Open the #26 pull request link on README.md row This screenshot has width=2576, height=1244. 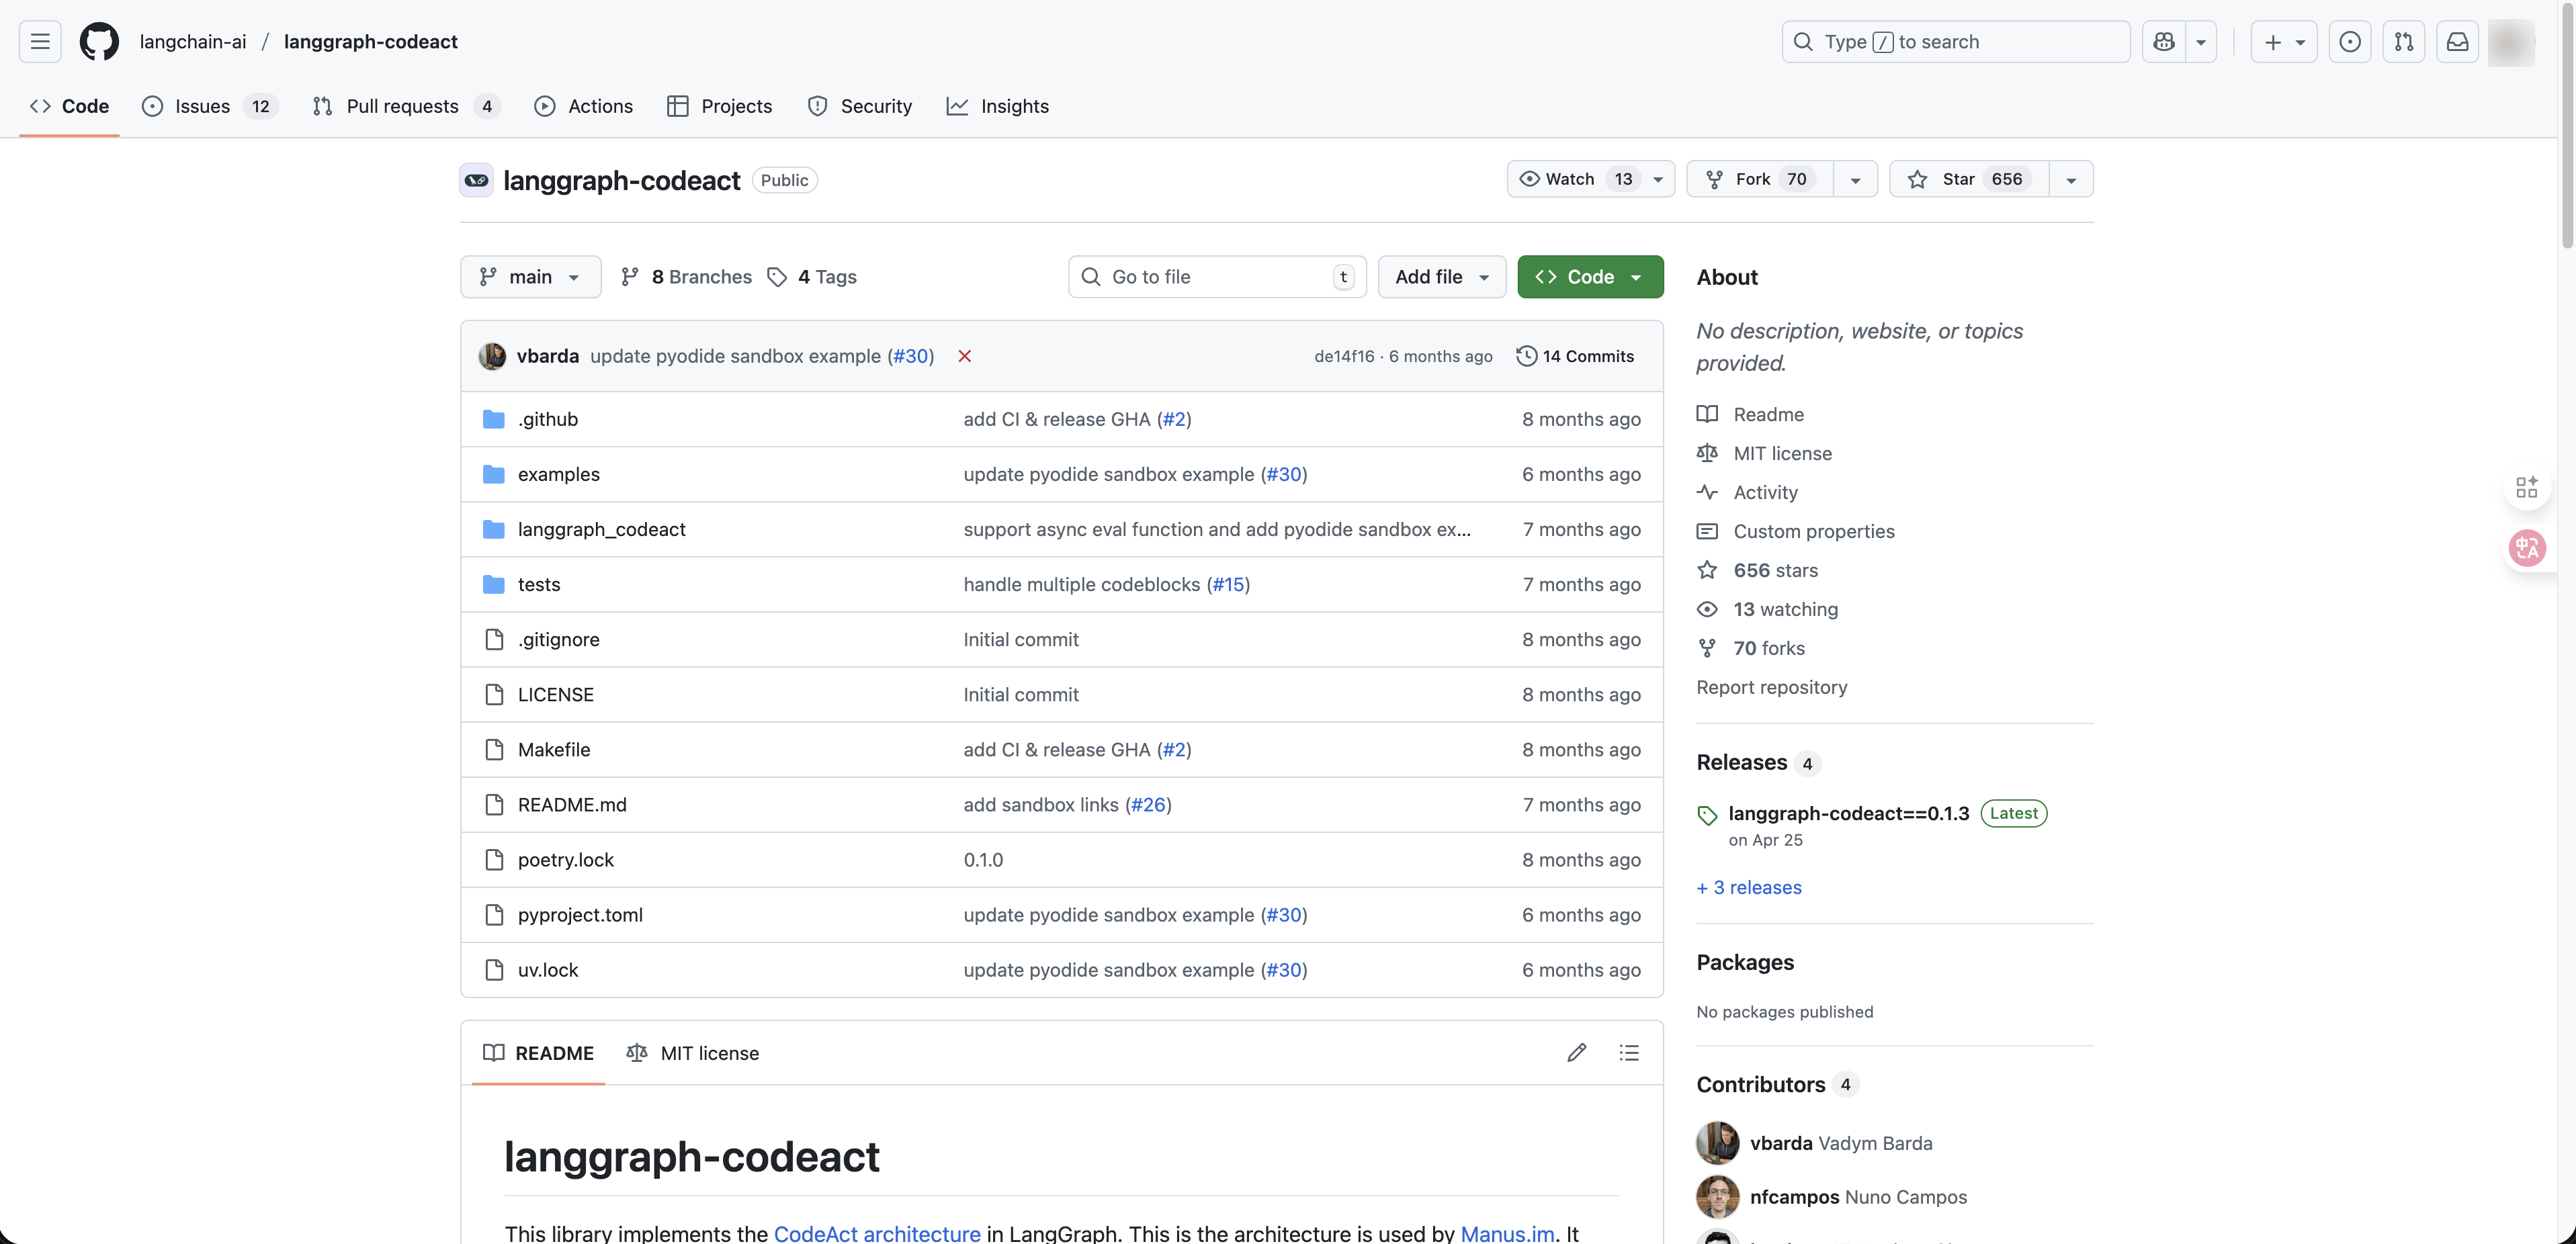(1148, 804)
